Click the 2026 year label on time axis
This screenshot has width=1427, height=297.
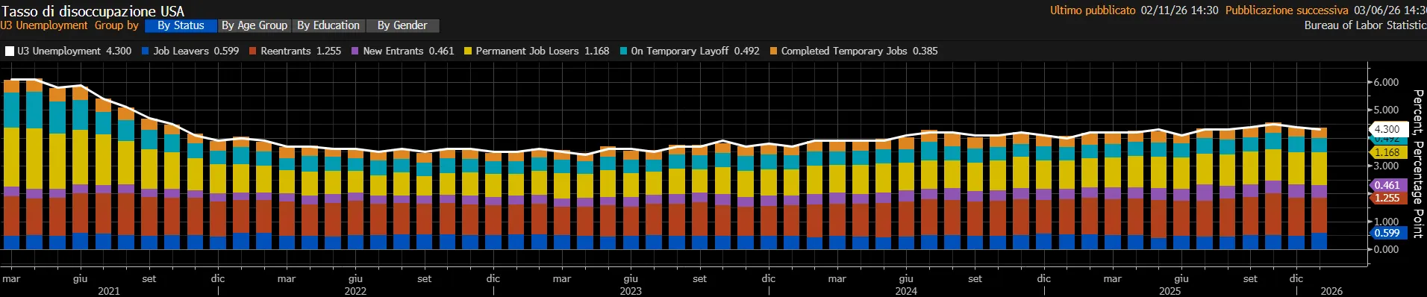click(1331, 291)
